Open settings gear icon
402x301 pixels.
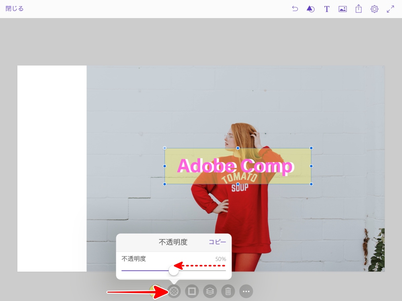pos(374,9)
